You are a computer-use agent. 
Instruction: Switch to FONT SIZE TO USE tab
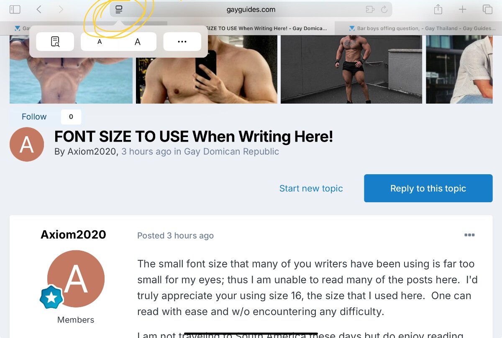click(x=266, y=28)
